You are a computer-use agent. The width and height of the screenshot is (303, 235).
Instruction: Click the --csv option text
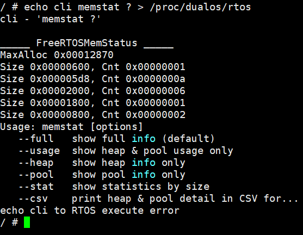[33, 199]
